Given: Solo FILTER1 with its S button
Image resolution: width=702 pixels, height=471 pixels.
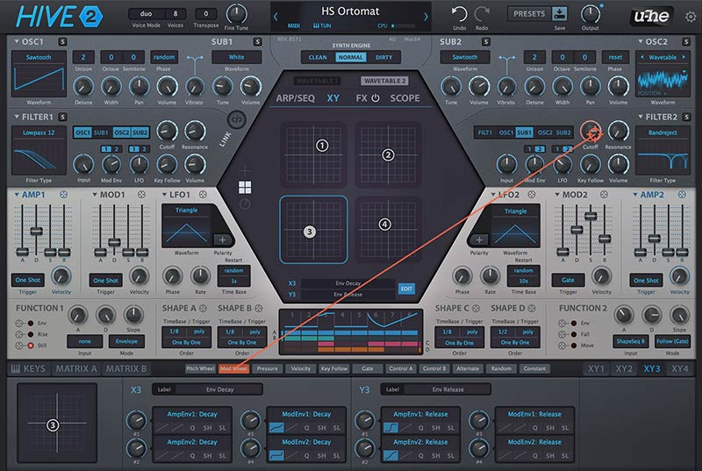Looking at the screenshot, I should [x=62, y=117].
